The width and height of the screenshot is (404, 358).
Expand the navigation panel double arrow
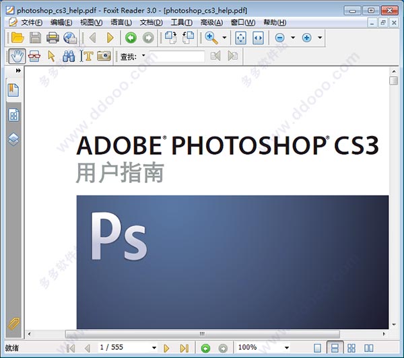click(x=18, y=70)
